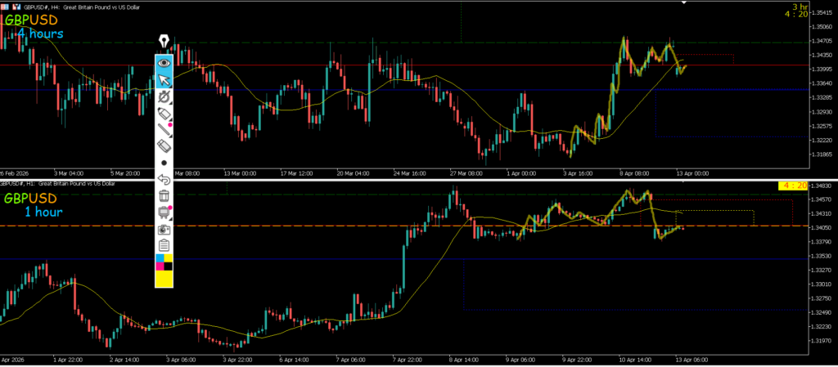This screenshot has width=838, height=367.
Task: Click '2 Apr 14:00' on the H1 time axis
Action: tap(123, 359)
